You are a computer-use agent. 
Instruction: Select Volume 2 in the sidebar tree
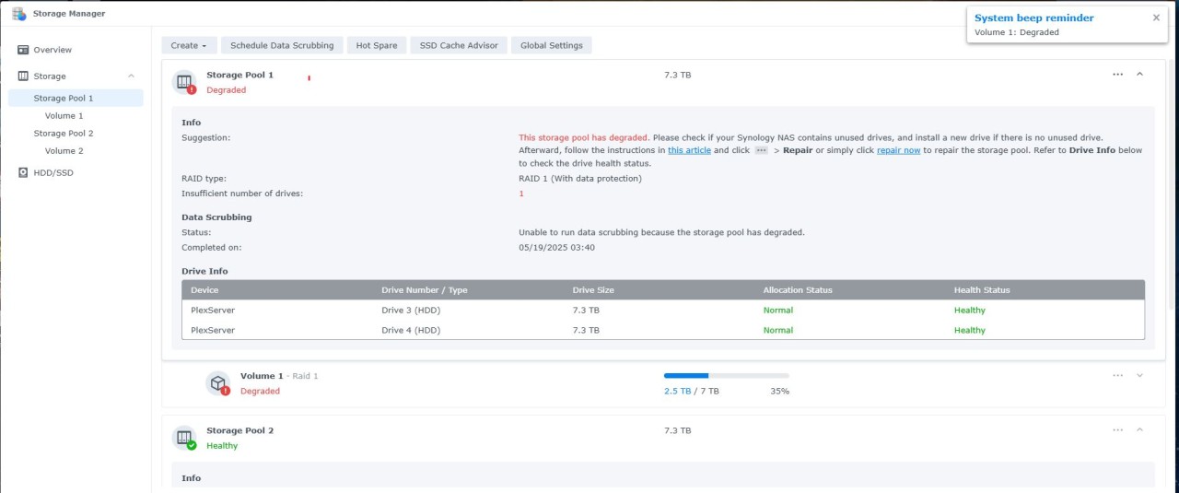pyautogui.click(x=64, y=151)
